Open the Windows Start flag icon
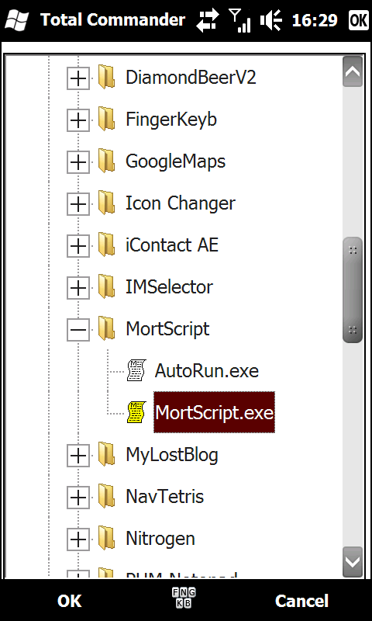The width and height of the screenshot is (372, 621). tap(16, 20)
